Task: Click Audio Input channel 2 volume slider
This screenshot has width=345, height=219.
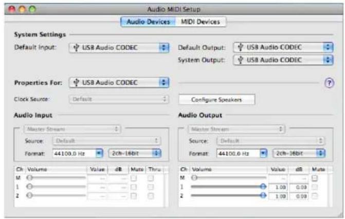Action: tap(56, 195)
